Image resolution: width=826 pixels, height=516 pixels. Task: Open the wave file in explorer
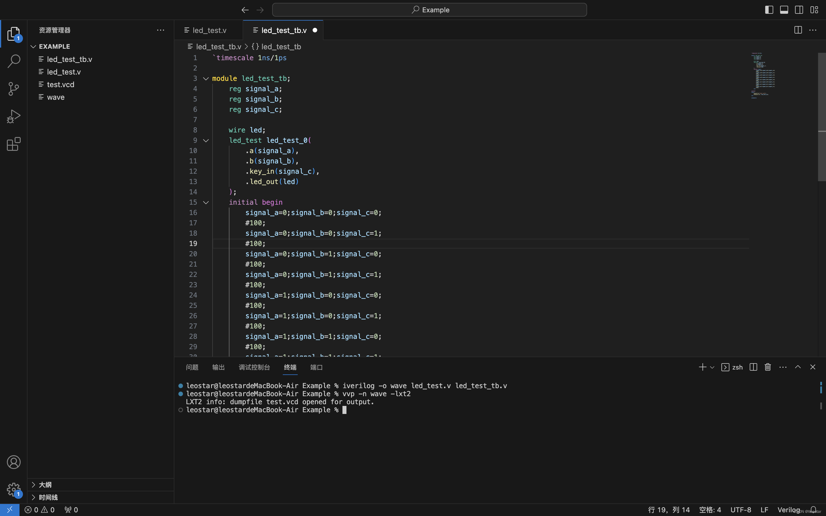coord(100,97)
